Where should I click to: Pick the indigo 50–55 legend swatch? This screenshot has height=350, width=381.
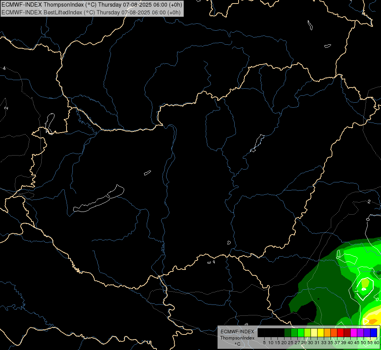[367, 332]
